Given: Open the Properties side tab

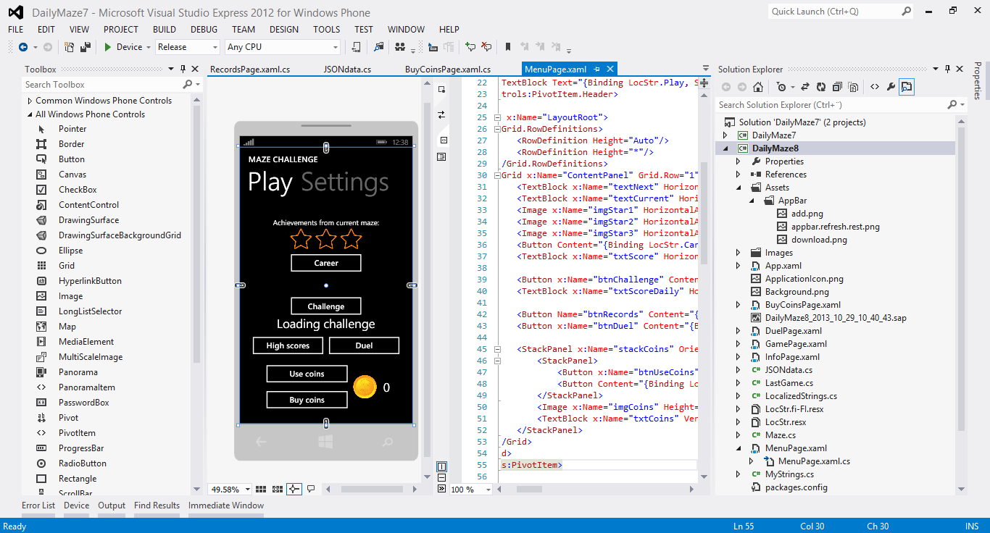Looking at the screenshot, I should [x=977, y=80].
